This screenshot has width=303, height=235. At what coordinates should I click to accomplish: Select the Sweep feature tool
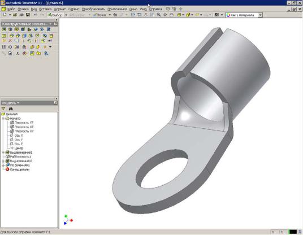(42, 29)
